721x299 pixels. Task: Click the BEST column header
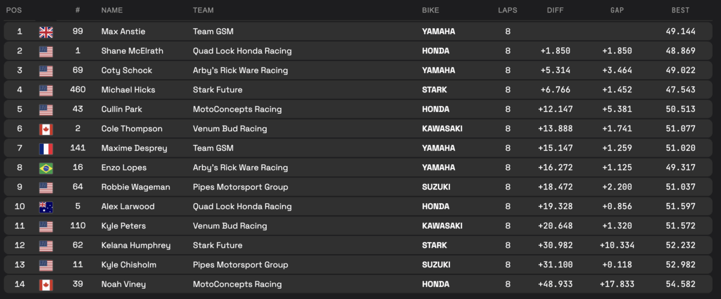point(681,10)
